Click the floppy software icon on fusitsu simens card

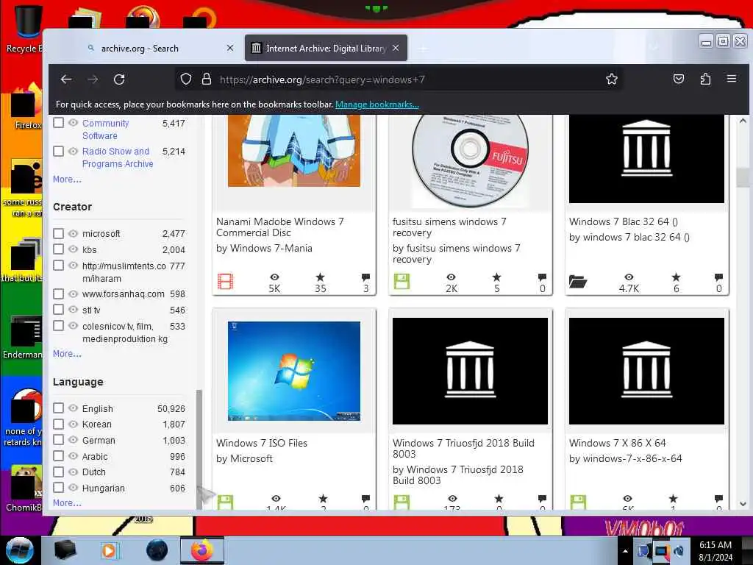(402, 281)
